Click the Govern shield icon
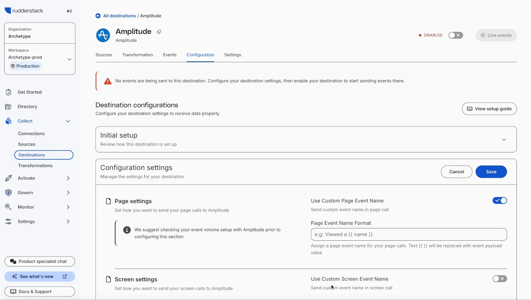This screenshot has height=300, width=531. click(9, 193)
